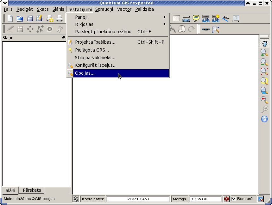Viewport: 272px width, 205px height.
Task: Select Pārslēgt pilnekrāna režīmu entry
Action: point(118,32)
